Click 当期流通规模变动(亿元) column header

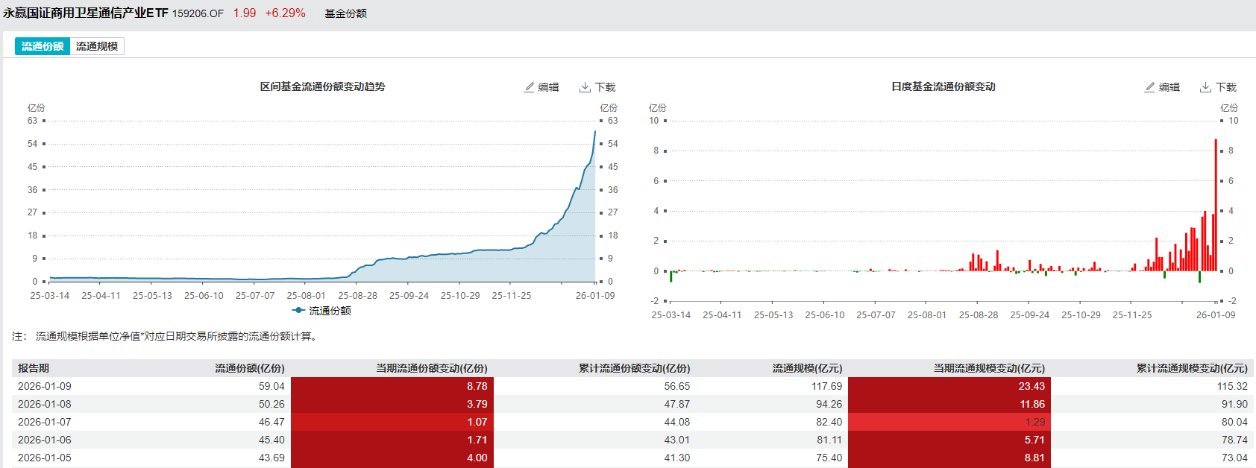989,368
